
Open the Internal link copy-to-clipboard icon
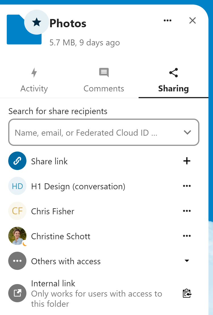coord(187,294)
